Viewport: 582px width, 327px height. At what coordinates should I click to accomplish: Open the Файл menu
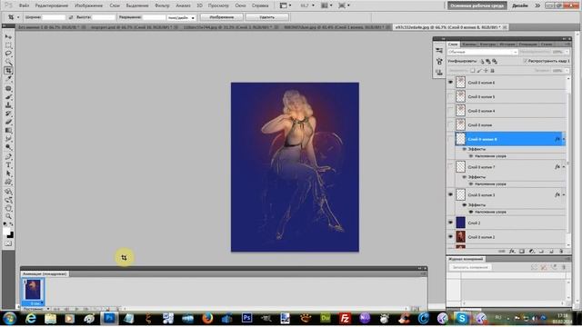25,5
